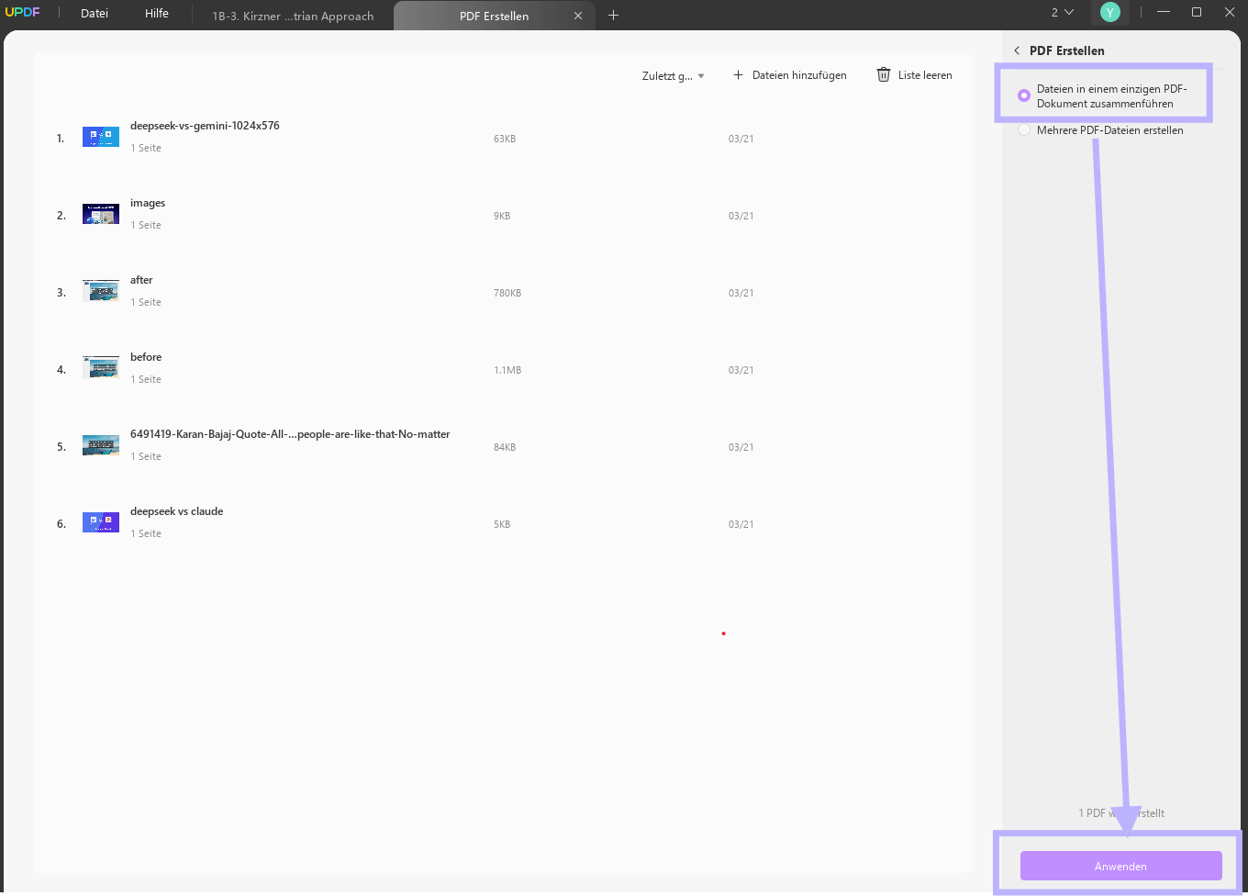Click the file name images
The width and height of the screenshot is (1248, 896).
point(148,203)
